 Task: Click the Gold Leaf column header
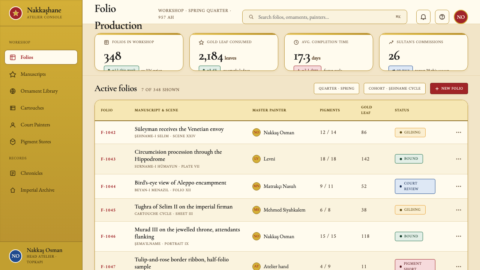point(367,110)
